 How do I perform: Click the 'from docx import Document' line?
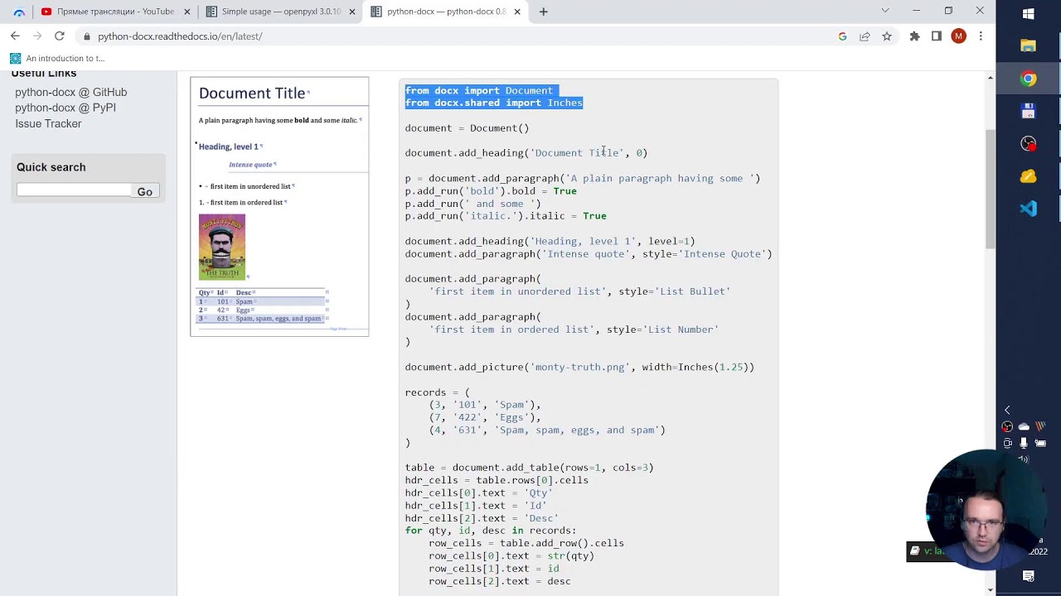pyautogui.click(x=478, y=90)
